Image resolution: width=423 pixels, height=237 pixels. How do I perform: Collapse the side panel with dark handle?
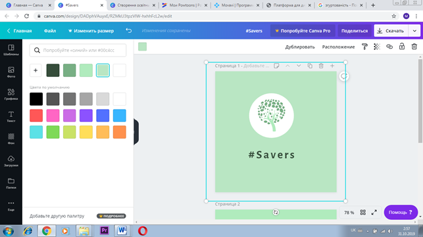point(136,132)
